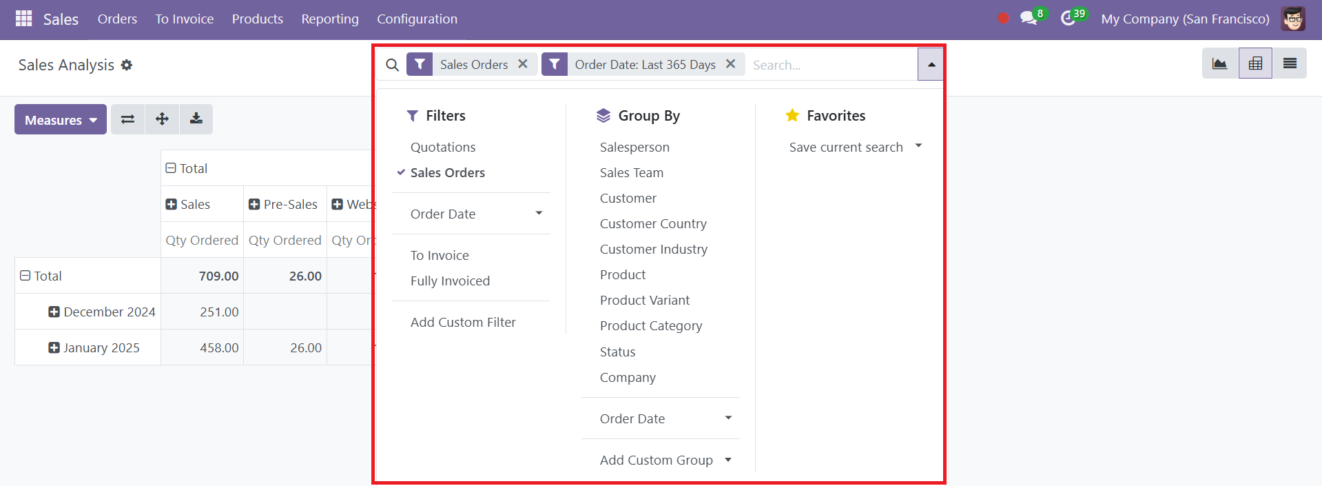Remove the Sales Orders filter facet
The image size is (1322, 486).
tap(523, 64)
